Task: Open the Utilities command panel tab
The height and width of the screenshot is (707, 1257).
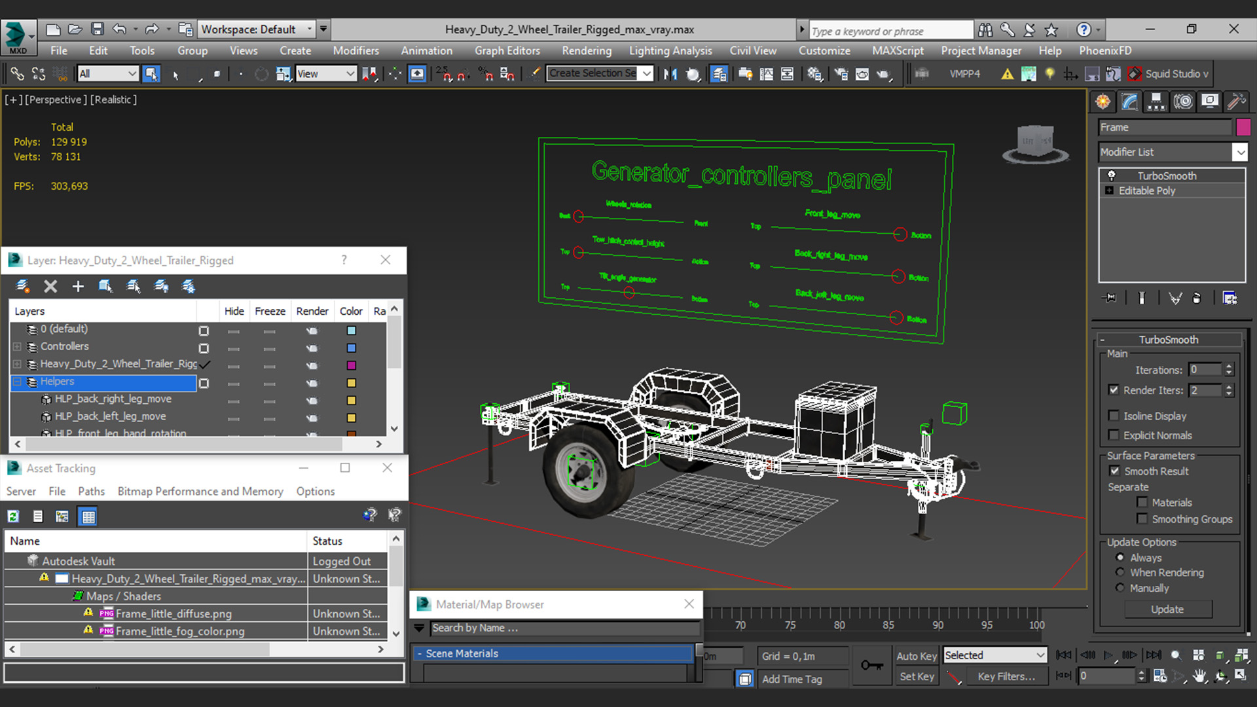Action: [1236, 101]
